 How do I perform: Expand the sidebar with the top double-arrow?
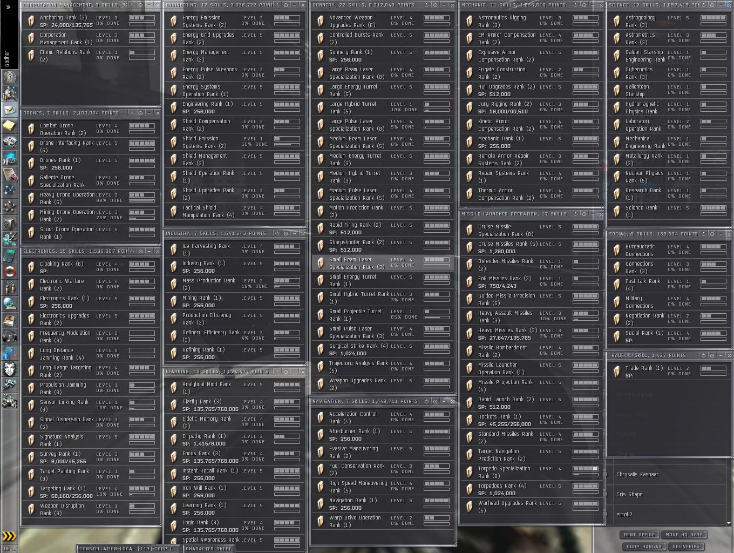pyautogui.click(x=9, y=7)
